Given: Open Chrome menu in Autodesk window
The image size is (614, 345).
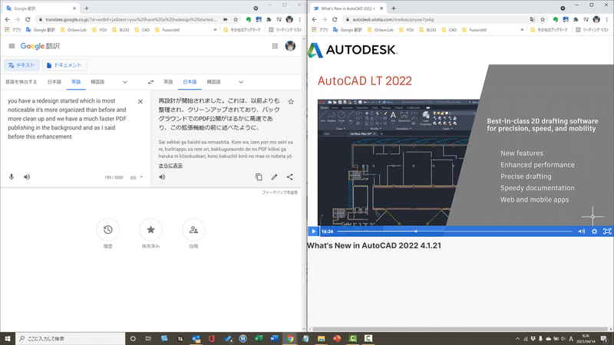Looking at the screenshot, I should [x=607, y=20].
